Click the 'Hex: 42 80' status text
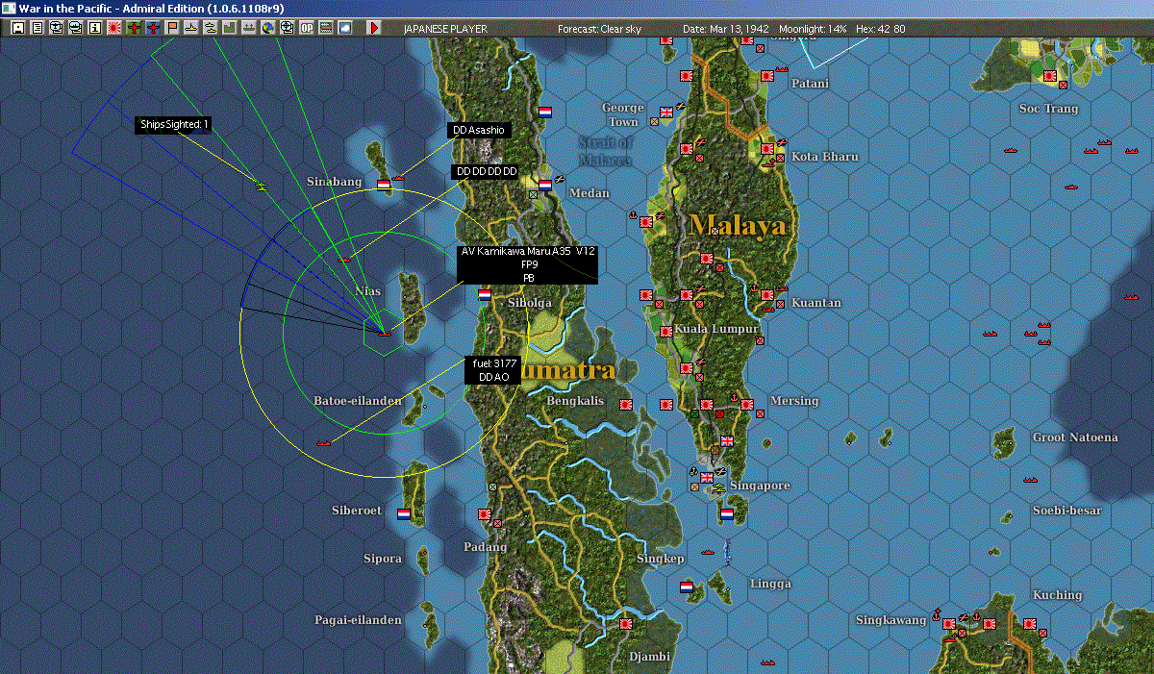The height and width of the screenshot is (674, 1154). click(x=880, y=29)
